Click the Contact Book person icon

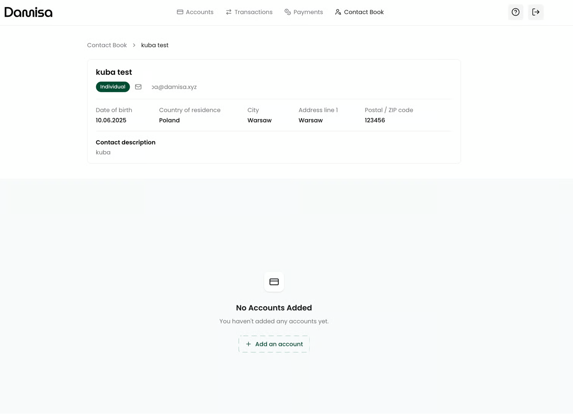point(338,12)
